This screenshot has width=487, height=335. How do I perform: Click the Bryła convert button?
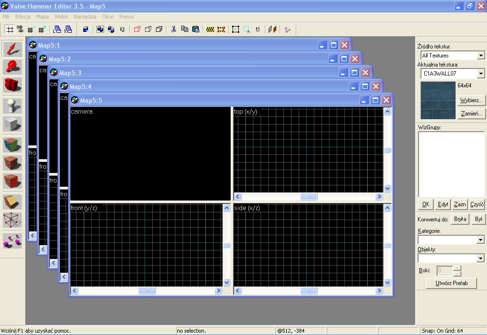(460, 219)
